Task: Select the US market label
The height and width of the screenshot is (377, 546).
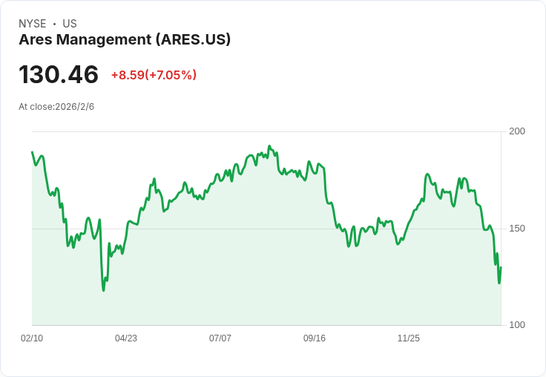Action: point(70,24)
